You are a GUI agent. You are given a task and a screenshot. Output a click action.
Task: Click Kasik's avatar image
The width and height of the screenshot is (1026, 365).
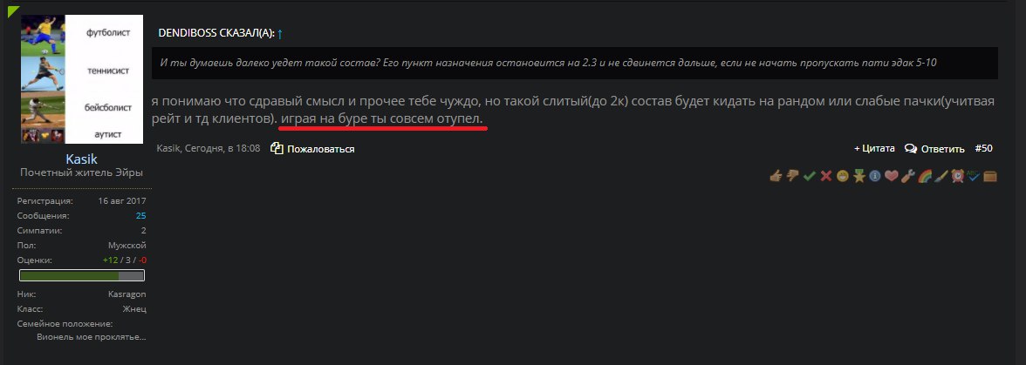coord(82,79)
